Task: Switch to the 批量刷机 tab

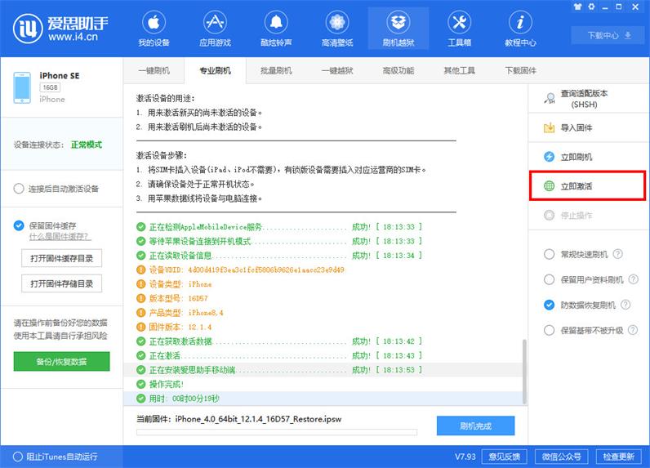Action: click(x=276, y=70)
